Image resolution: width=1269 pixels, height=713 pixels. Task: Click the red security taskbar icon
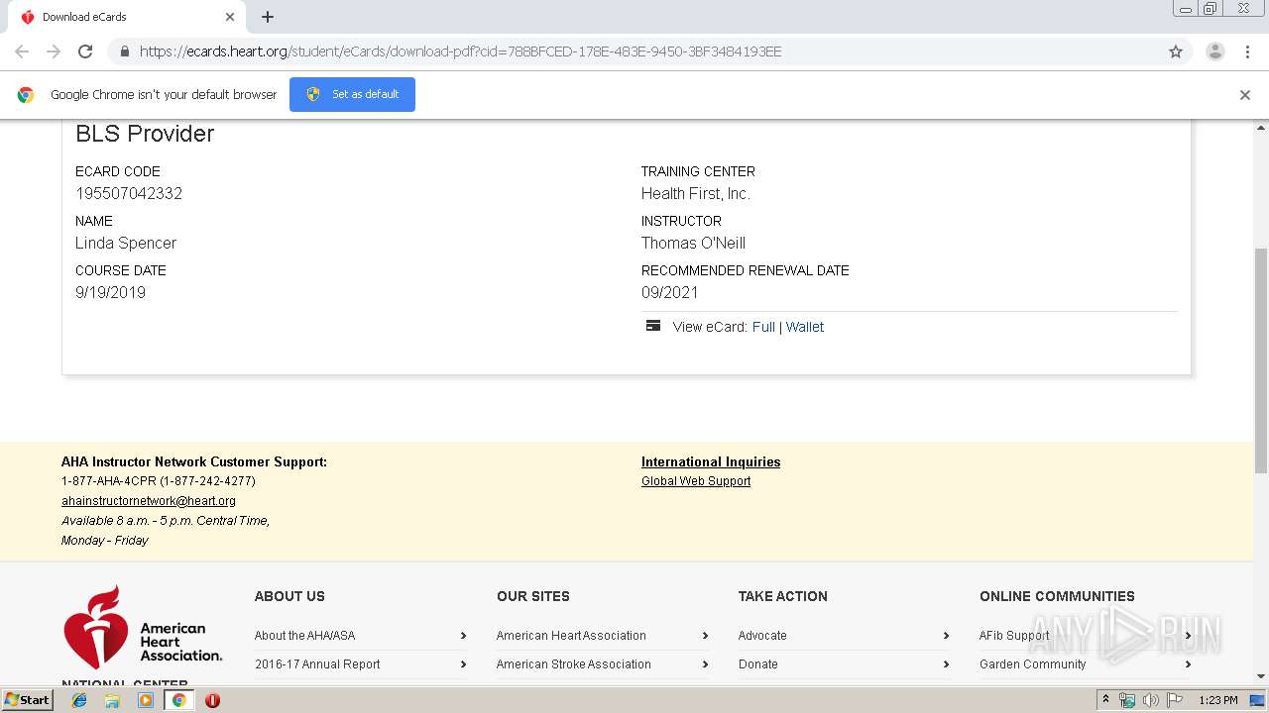[212, 700]
